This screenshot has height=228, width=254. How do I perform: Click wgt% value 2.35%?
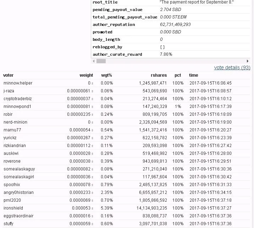click(x=107, y=192)
